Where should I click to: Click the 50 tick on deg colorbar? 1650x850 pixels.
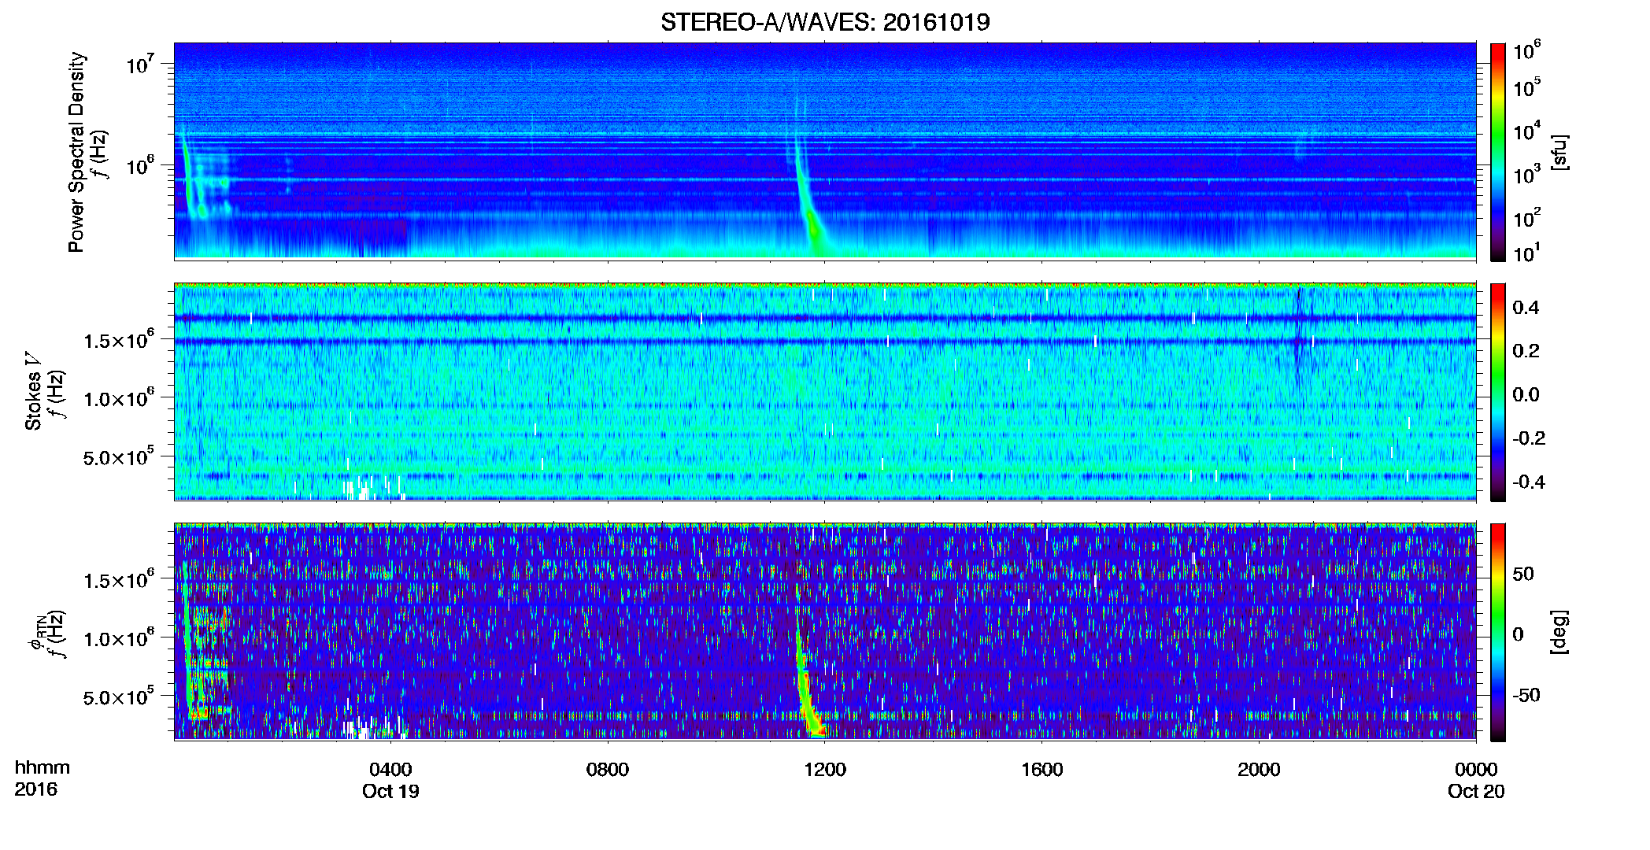(1523, 574)
